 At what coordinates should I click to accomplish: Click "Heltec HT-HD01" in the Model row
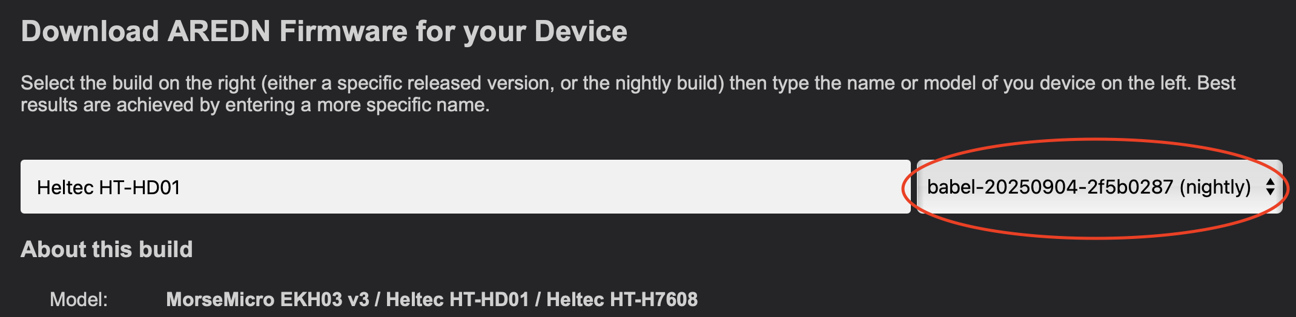(x=457, y=299)
